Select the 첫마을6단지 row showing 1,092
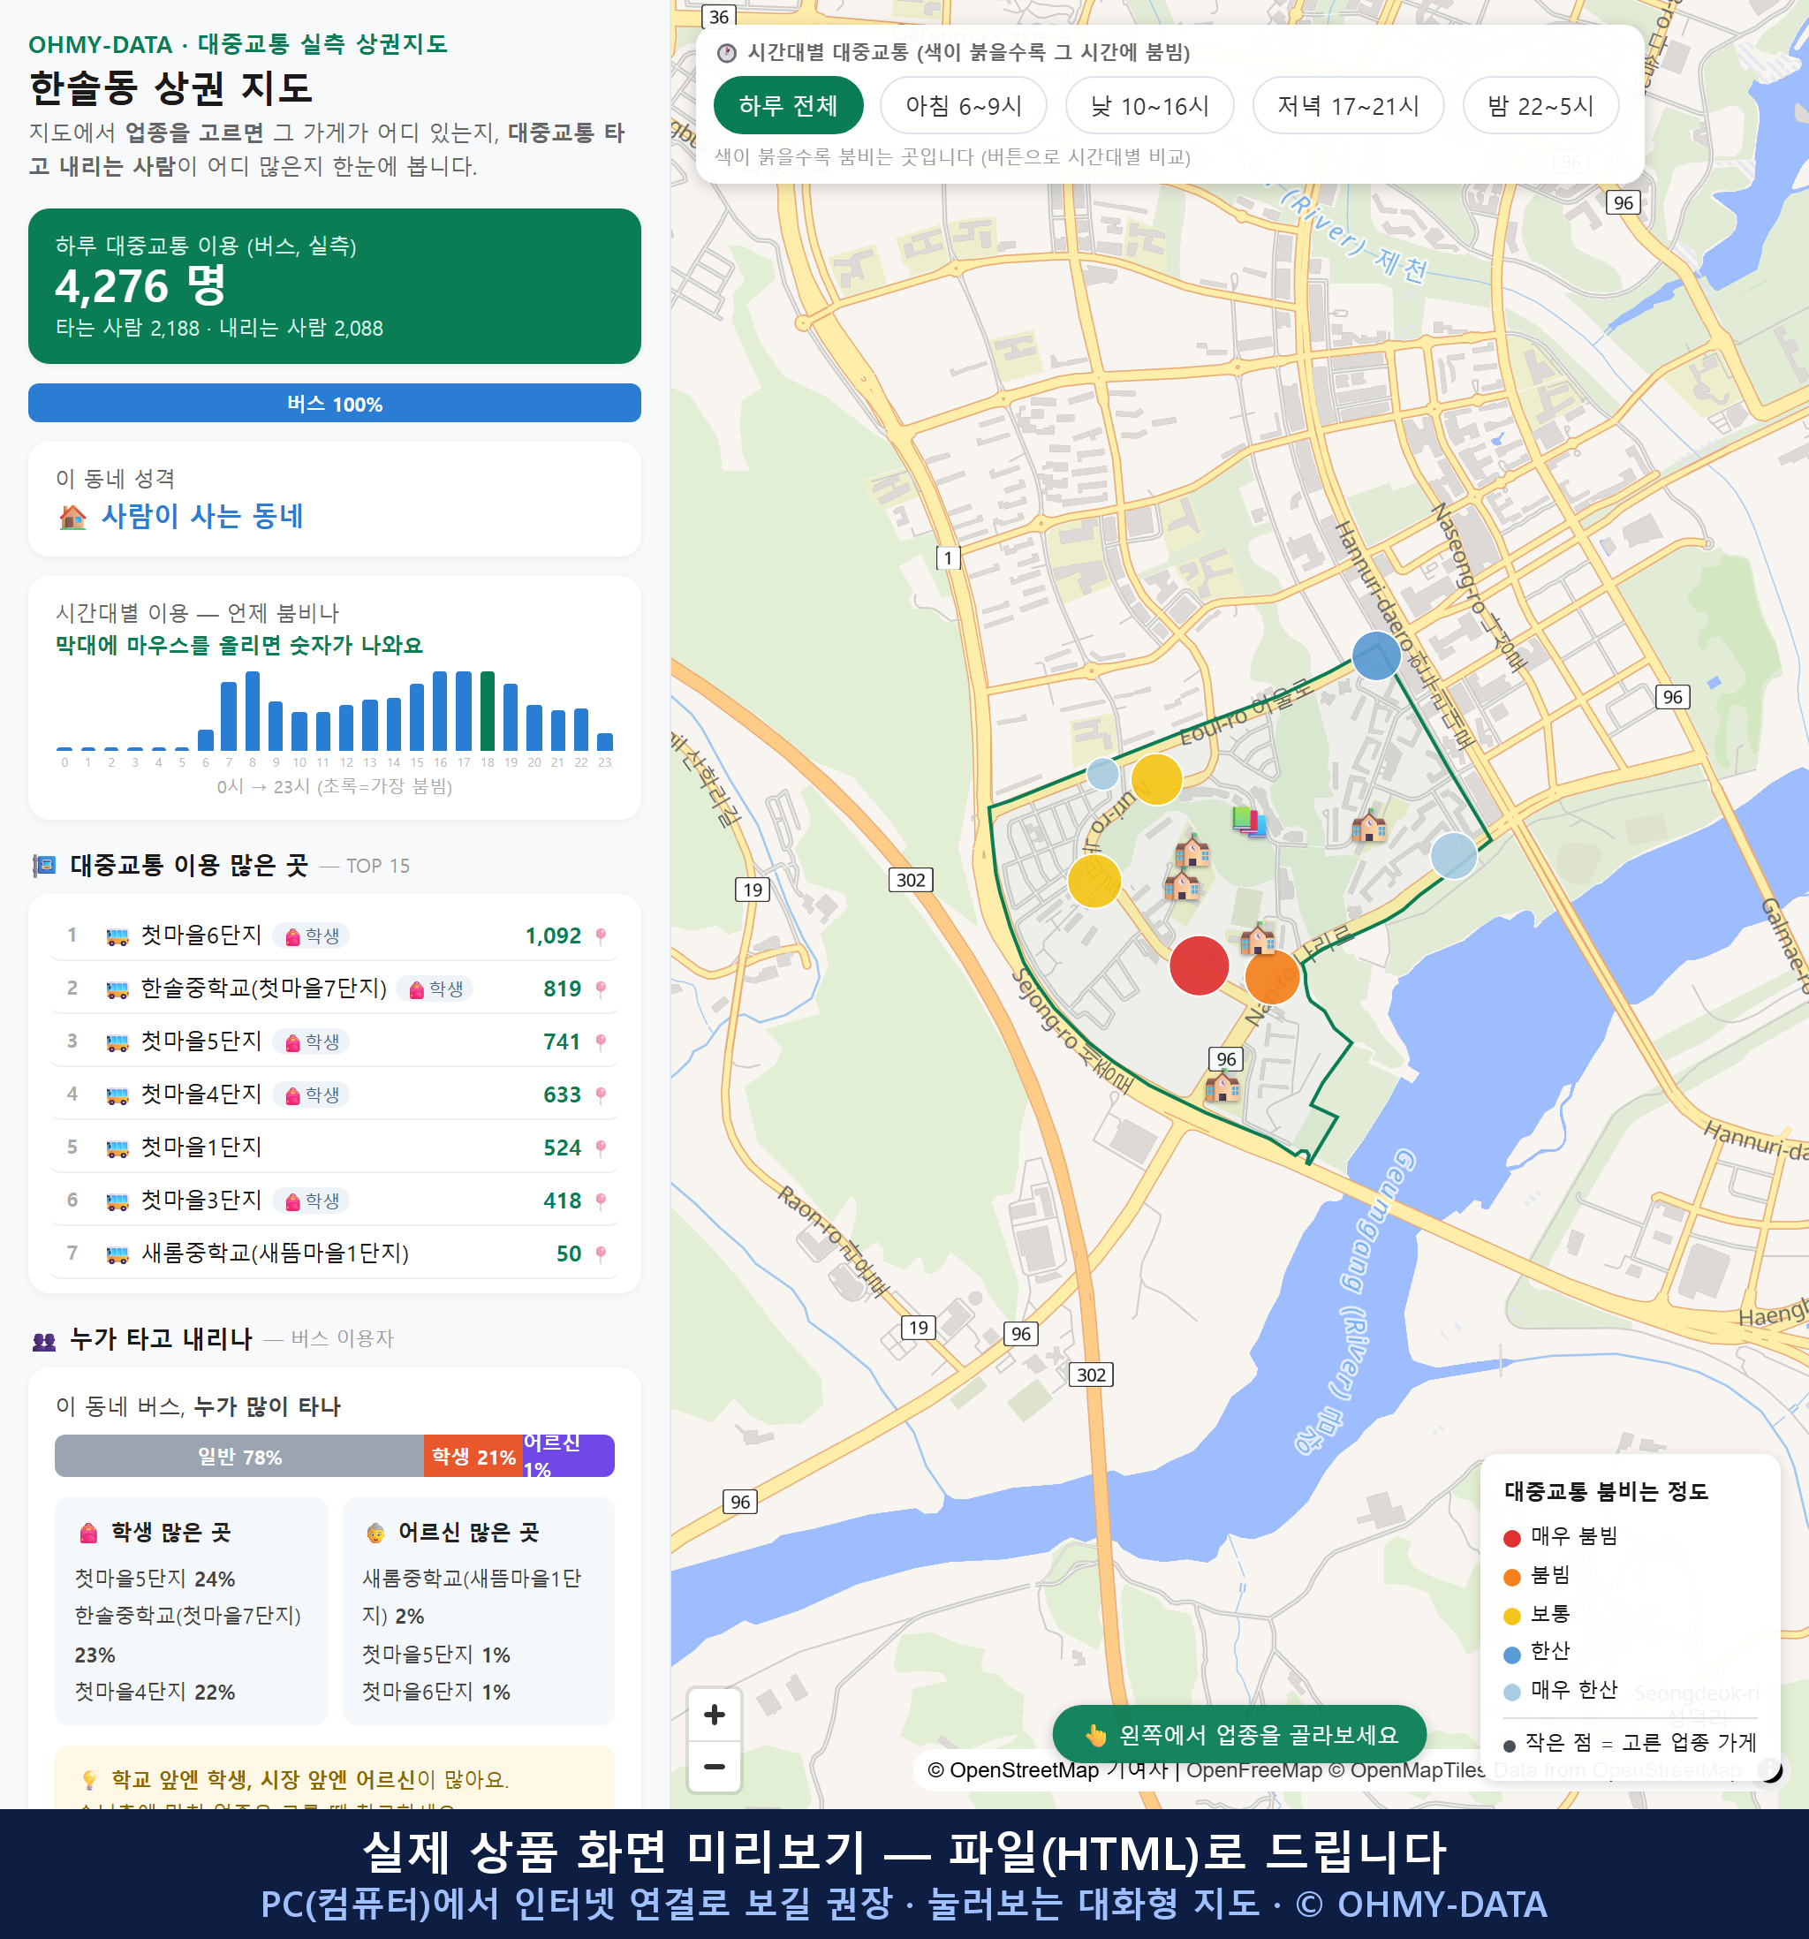 pos(335,936)
